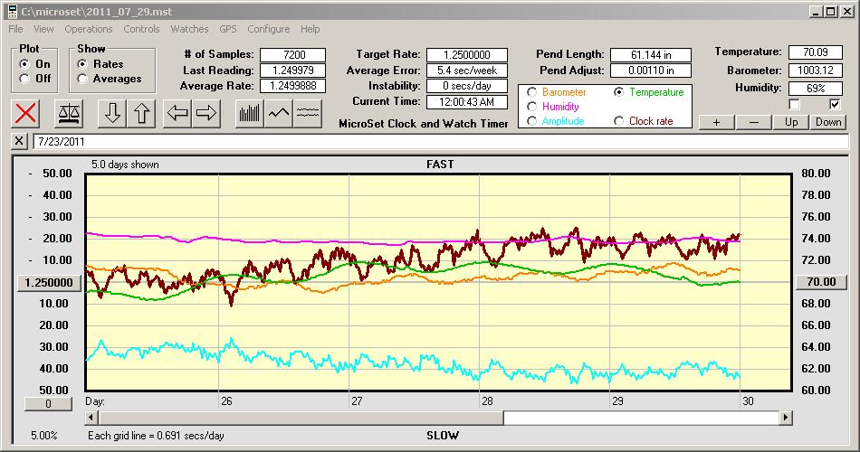Click the horizontal scrollbar thumb
Image resolution: width=860 pixels, height=452 pixels.
[x=301, y=418]
